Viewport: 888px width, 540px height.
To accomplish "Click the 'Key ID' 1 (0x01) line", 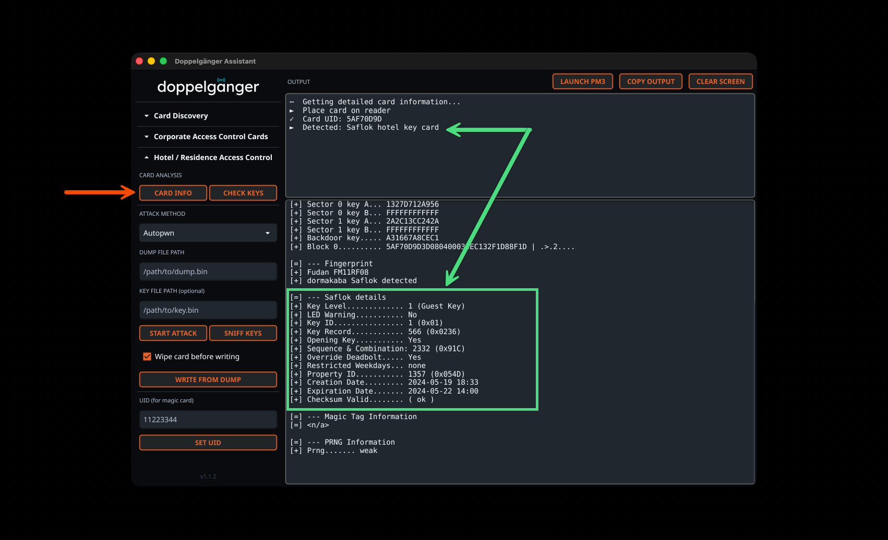I will coord(367,323).
